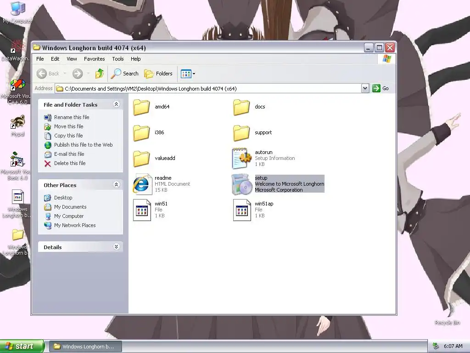Image resolution: width=470 pixels, height=353 pixels.
Task: Click the Go button beside the address bar
Action: tap(380, 88)
